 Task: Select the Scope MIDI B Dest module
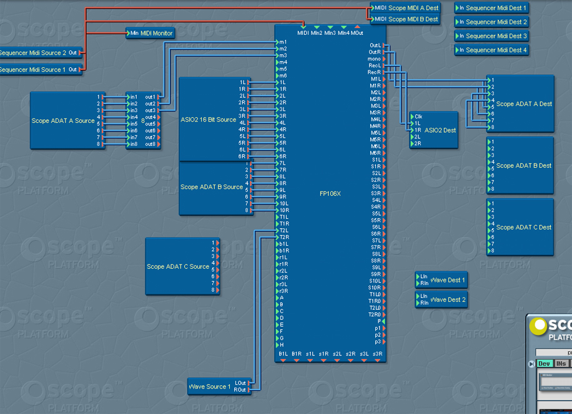[405, 19]
